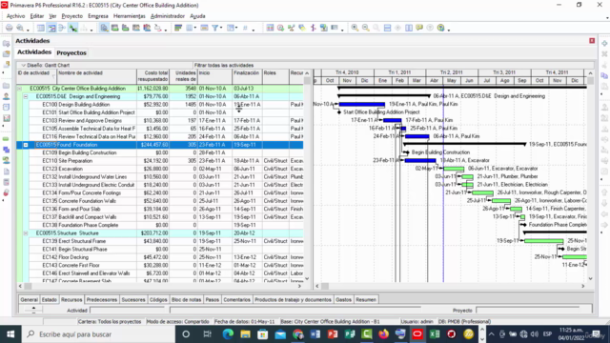Screen dimensions: 610x343
Task: Click the Inicio column header
Action: pyautogui.click(x=214, y=76)
